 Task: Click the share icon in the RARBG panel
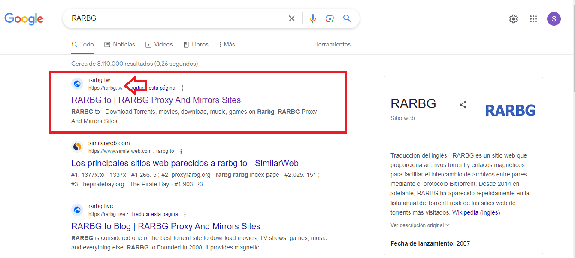click(x=463, y=104)
